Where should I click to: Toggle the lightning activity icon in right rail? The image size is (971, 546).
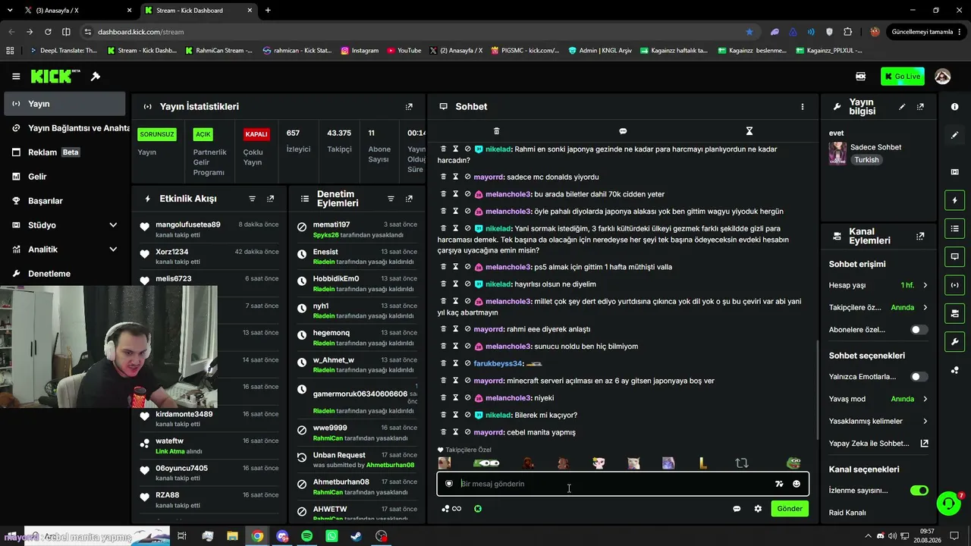pyautogui.click(x=954, y=200)
